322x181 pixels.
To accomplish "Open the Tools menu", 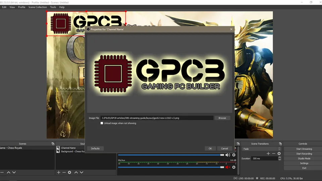I will click(x=53, y=7).
